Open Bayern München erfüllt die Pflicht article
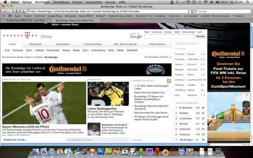The image size is (253, 158). pos(26,127)
